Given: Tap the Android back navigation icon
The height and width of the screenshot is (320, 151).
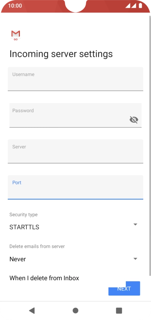Looking at the screenshot, I should point(32,310).
